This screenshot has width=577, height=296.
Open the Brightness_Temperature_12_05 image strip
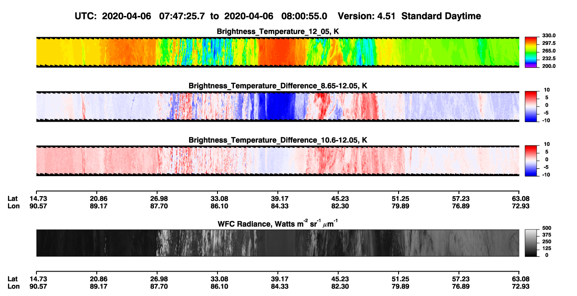277,52
